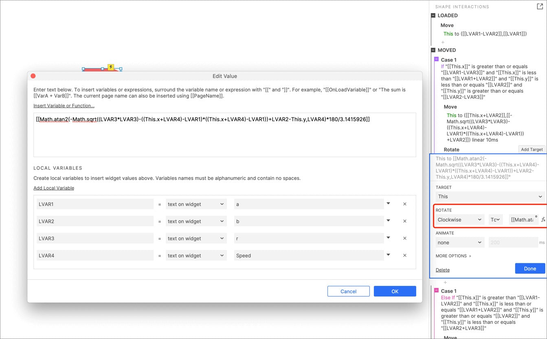This screenshot has height=339, width=547.
Task: Remove the LVAR1 local variable
Action: point(404,204)
